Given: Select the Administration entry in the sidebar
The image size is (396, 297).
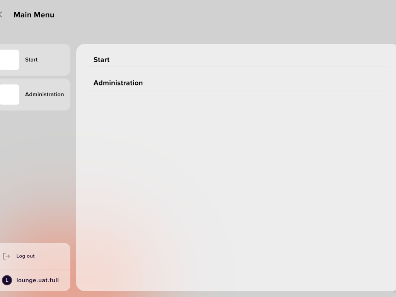Looking at the screenshot, I should coord(44,94).
